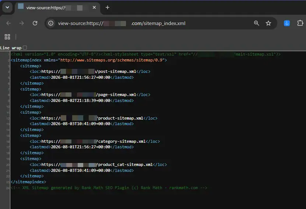Open a new tab with plus button
306x209 pixels.
coord(107,7)
